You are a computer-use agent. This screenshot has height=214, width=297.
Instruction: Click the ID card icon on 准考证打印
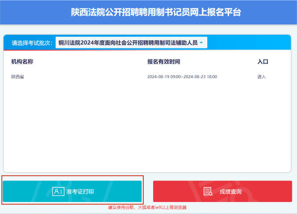point(58,191)
